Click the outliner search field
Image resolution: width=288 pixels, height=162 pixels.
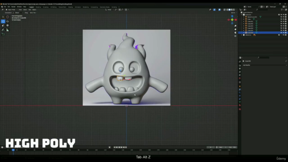pos(262,10)
